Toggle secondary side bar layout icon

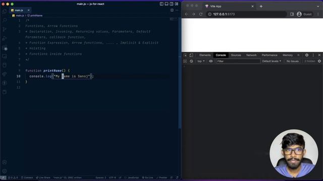tap(172, 4)
